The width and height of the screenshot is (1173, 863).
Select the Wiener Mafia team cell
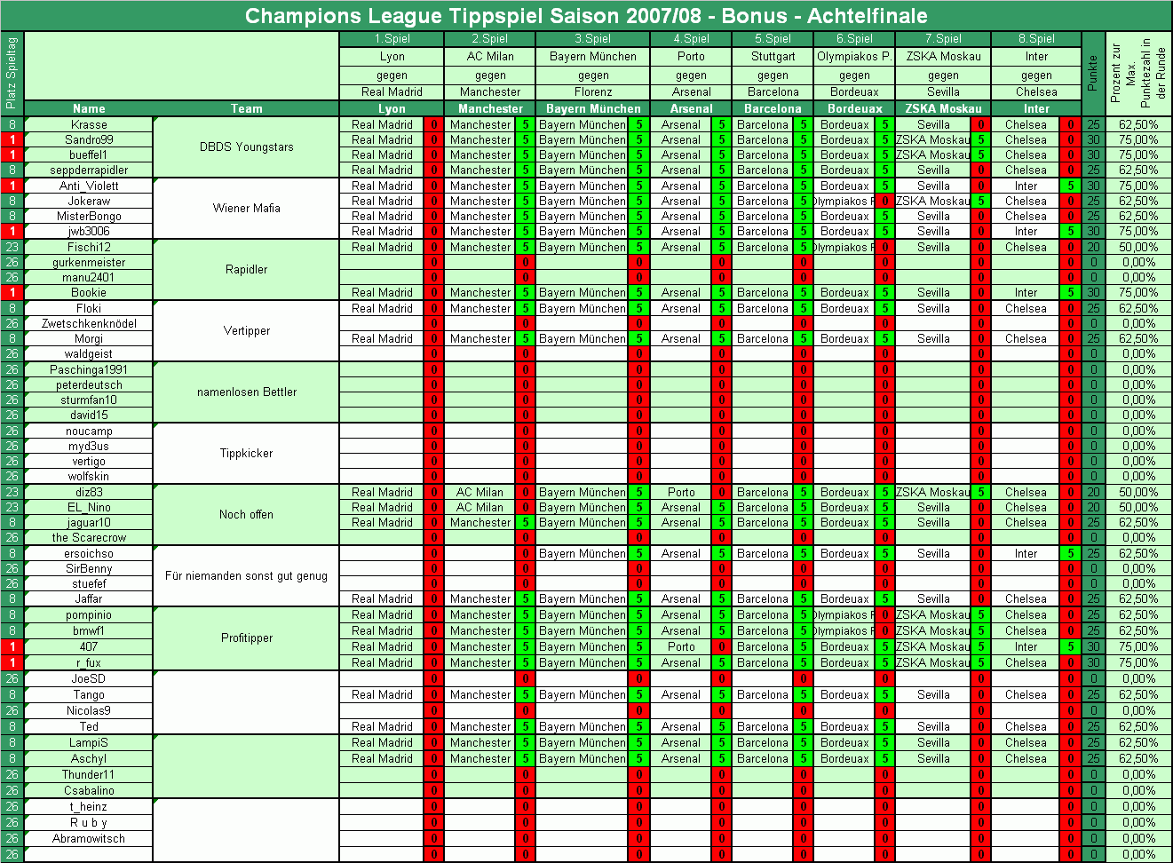click(246, 209)
